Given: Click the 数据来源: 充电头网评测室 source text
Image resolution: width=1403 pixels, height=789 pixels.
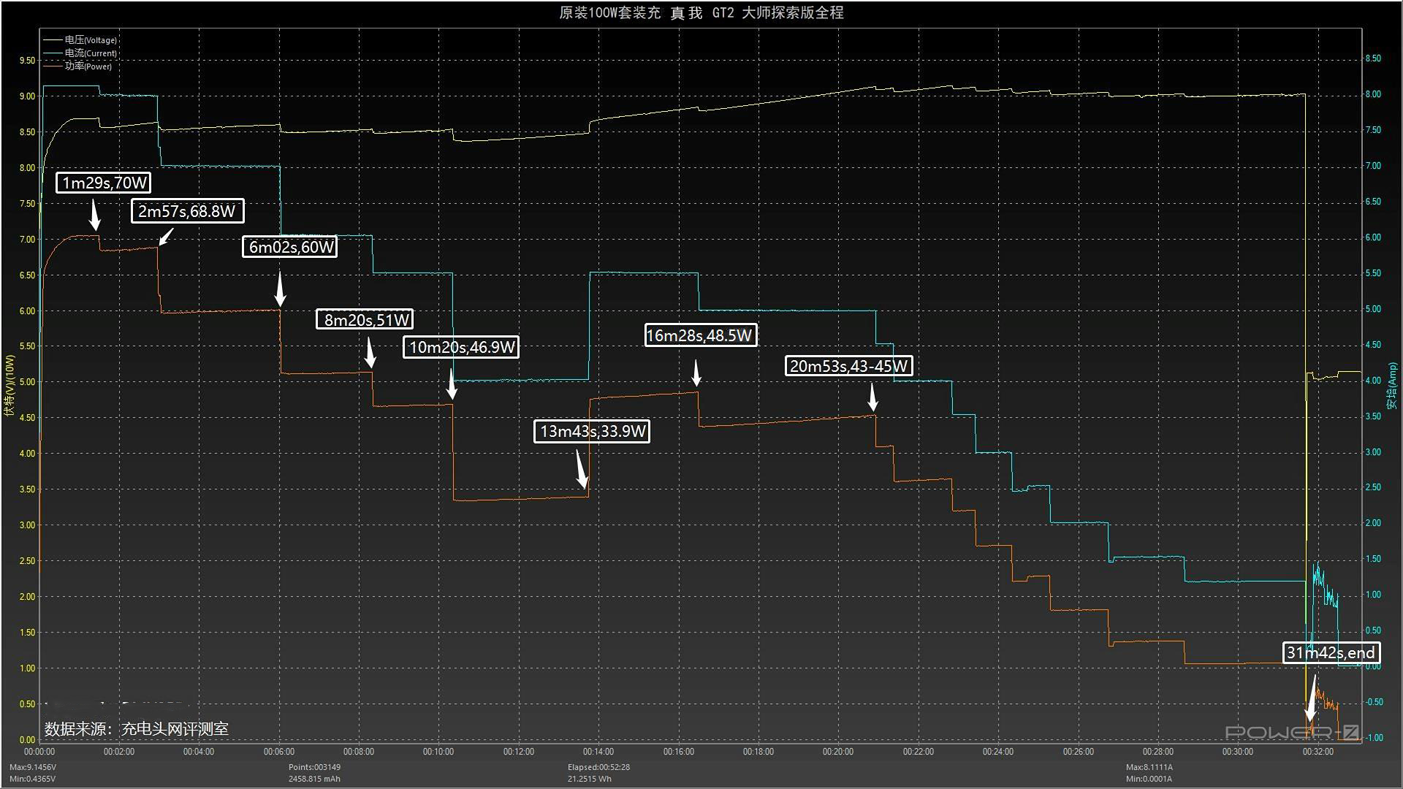Looking at the screenshot, I should click(x=137, y=729).
